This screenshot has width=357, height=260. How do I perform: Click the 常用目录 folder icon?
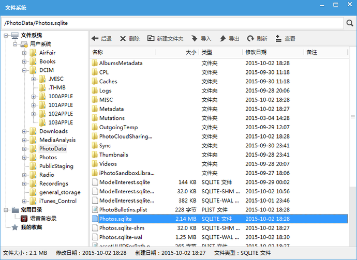pos(15,209)
